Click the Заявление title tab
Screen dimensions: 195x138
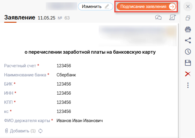tap(19, 18)
